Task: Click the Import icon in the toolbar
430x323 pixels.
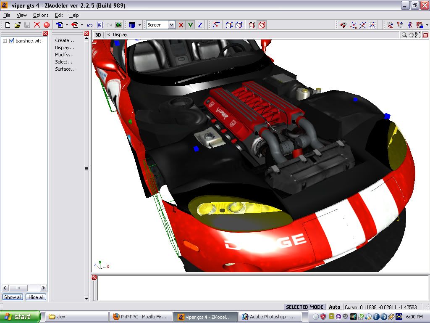Action: [60, 25]
